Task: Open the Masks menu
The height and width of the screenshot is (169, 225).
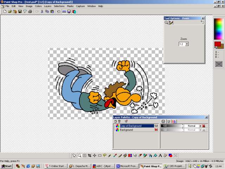Action: point(70,6)
